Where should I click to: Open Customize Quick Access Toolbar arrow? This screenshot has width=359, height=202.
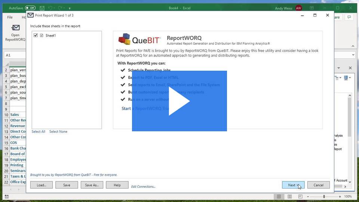click(70, 8)
